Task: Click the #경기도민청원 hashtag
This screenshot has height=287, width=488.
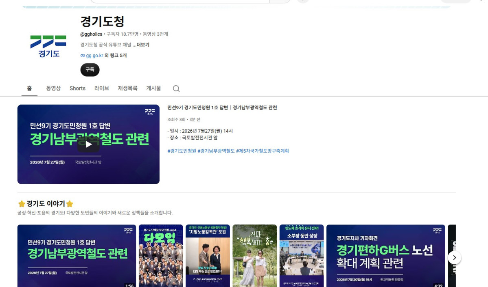Action: pos(182,151)
